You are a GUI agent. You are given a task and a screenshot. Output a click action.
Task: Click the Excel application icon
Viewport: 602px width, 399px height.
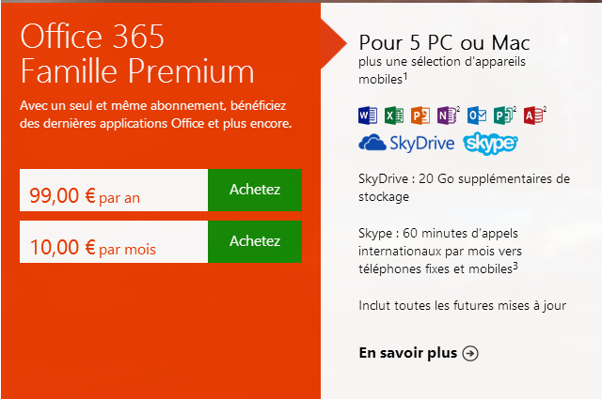tap(394, 115)
